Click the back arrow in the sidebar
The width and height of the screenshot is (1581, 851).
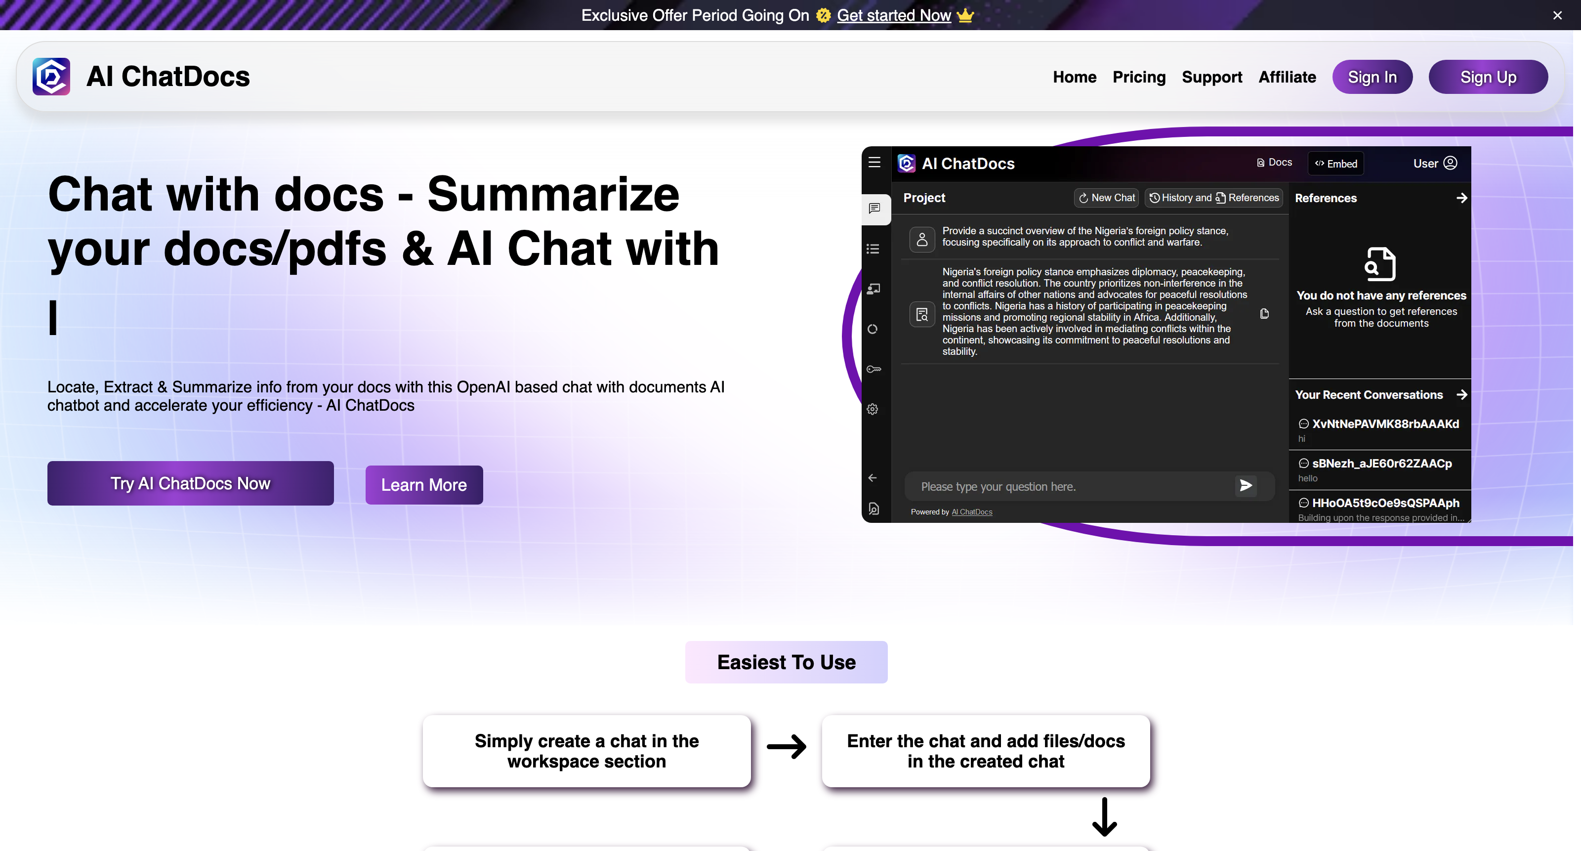click(x=873, y=478)
